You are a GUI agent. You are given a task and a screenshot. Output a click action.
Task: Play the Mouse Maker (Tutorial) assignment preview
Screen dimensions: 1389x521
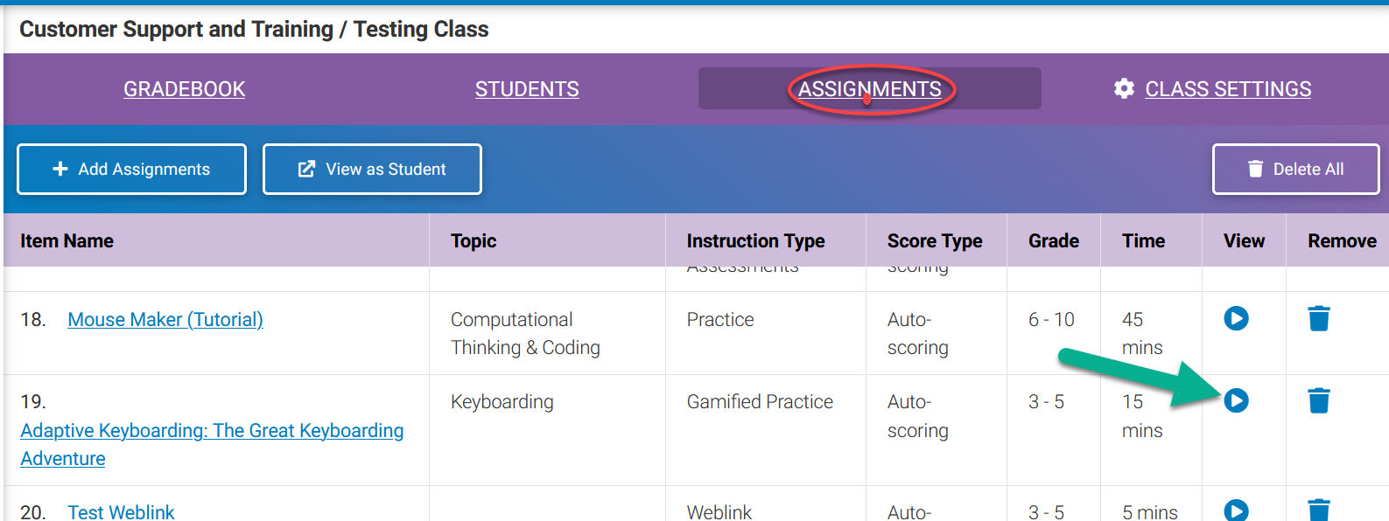point(1236,319)
